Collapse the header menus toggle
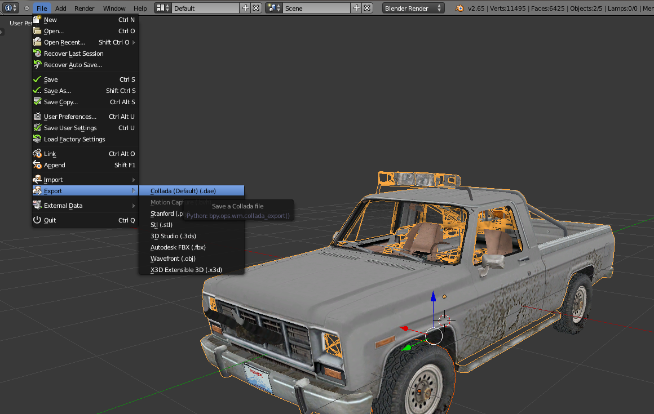654x414 pixels. coord(26,8)
